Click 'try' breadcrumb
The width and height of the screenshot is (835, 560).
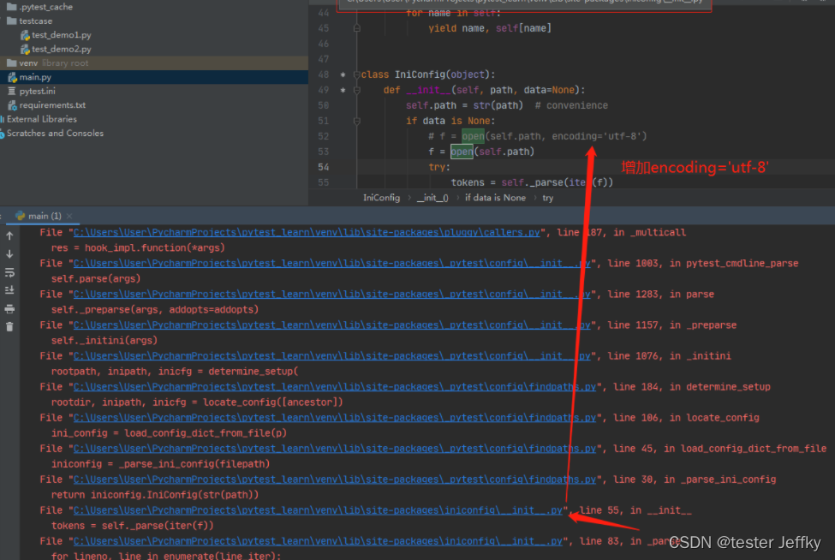(x=548, y=198)
